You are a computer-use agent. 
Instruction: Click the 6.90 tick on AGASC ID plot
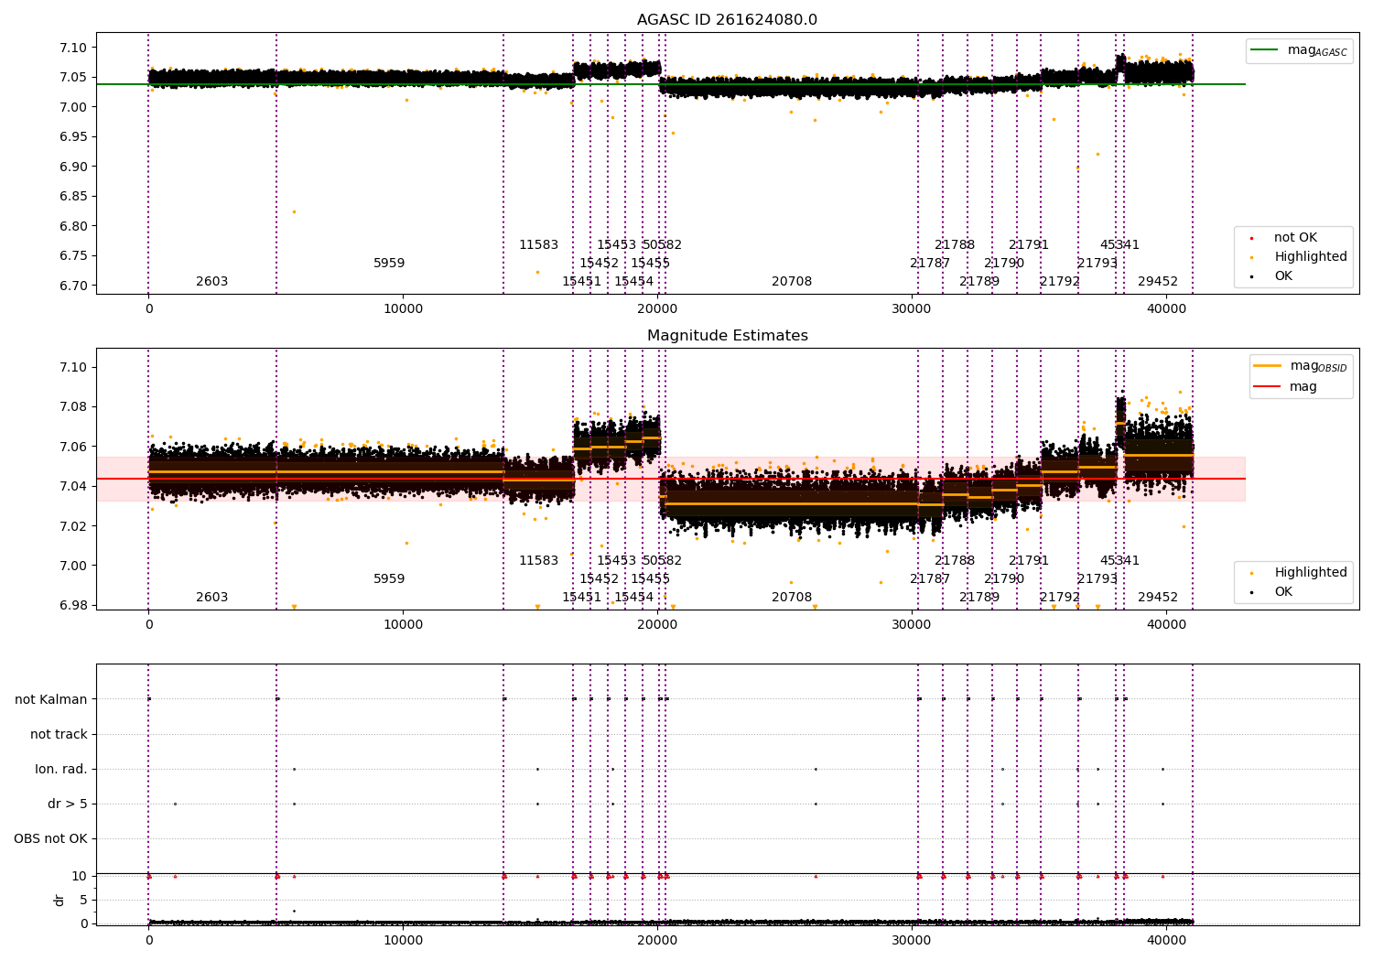point(76,167)
